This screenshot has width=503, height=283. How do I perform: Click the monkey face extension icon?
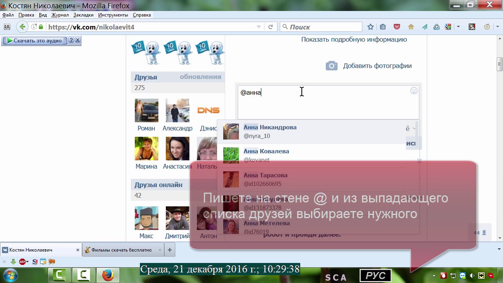(487, 27)
